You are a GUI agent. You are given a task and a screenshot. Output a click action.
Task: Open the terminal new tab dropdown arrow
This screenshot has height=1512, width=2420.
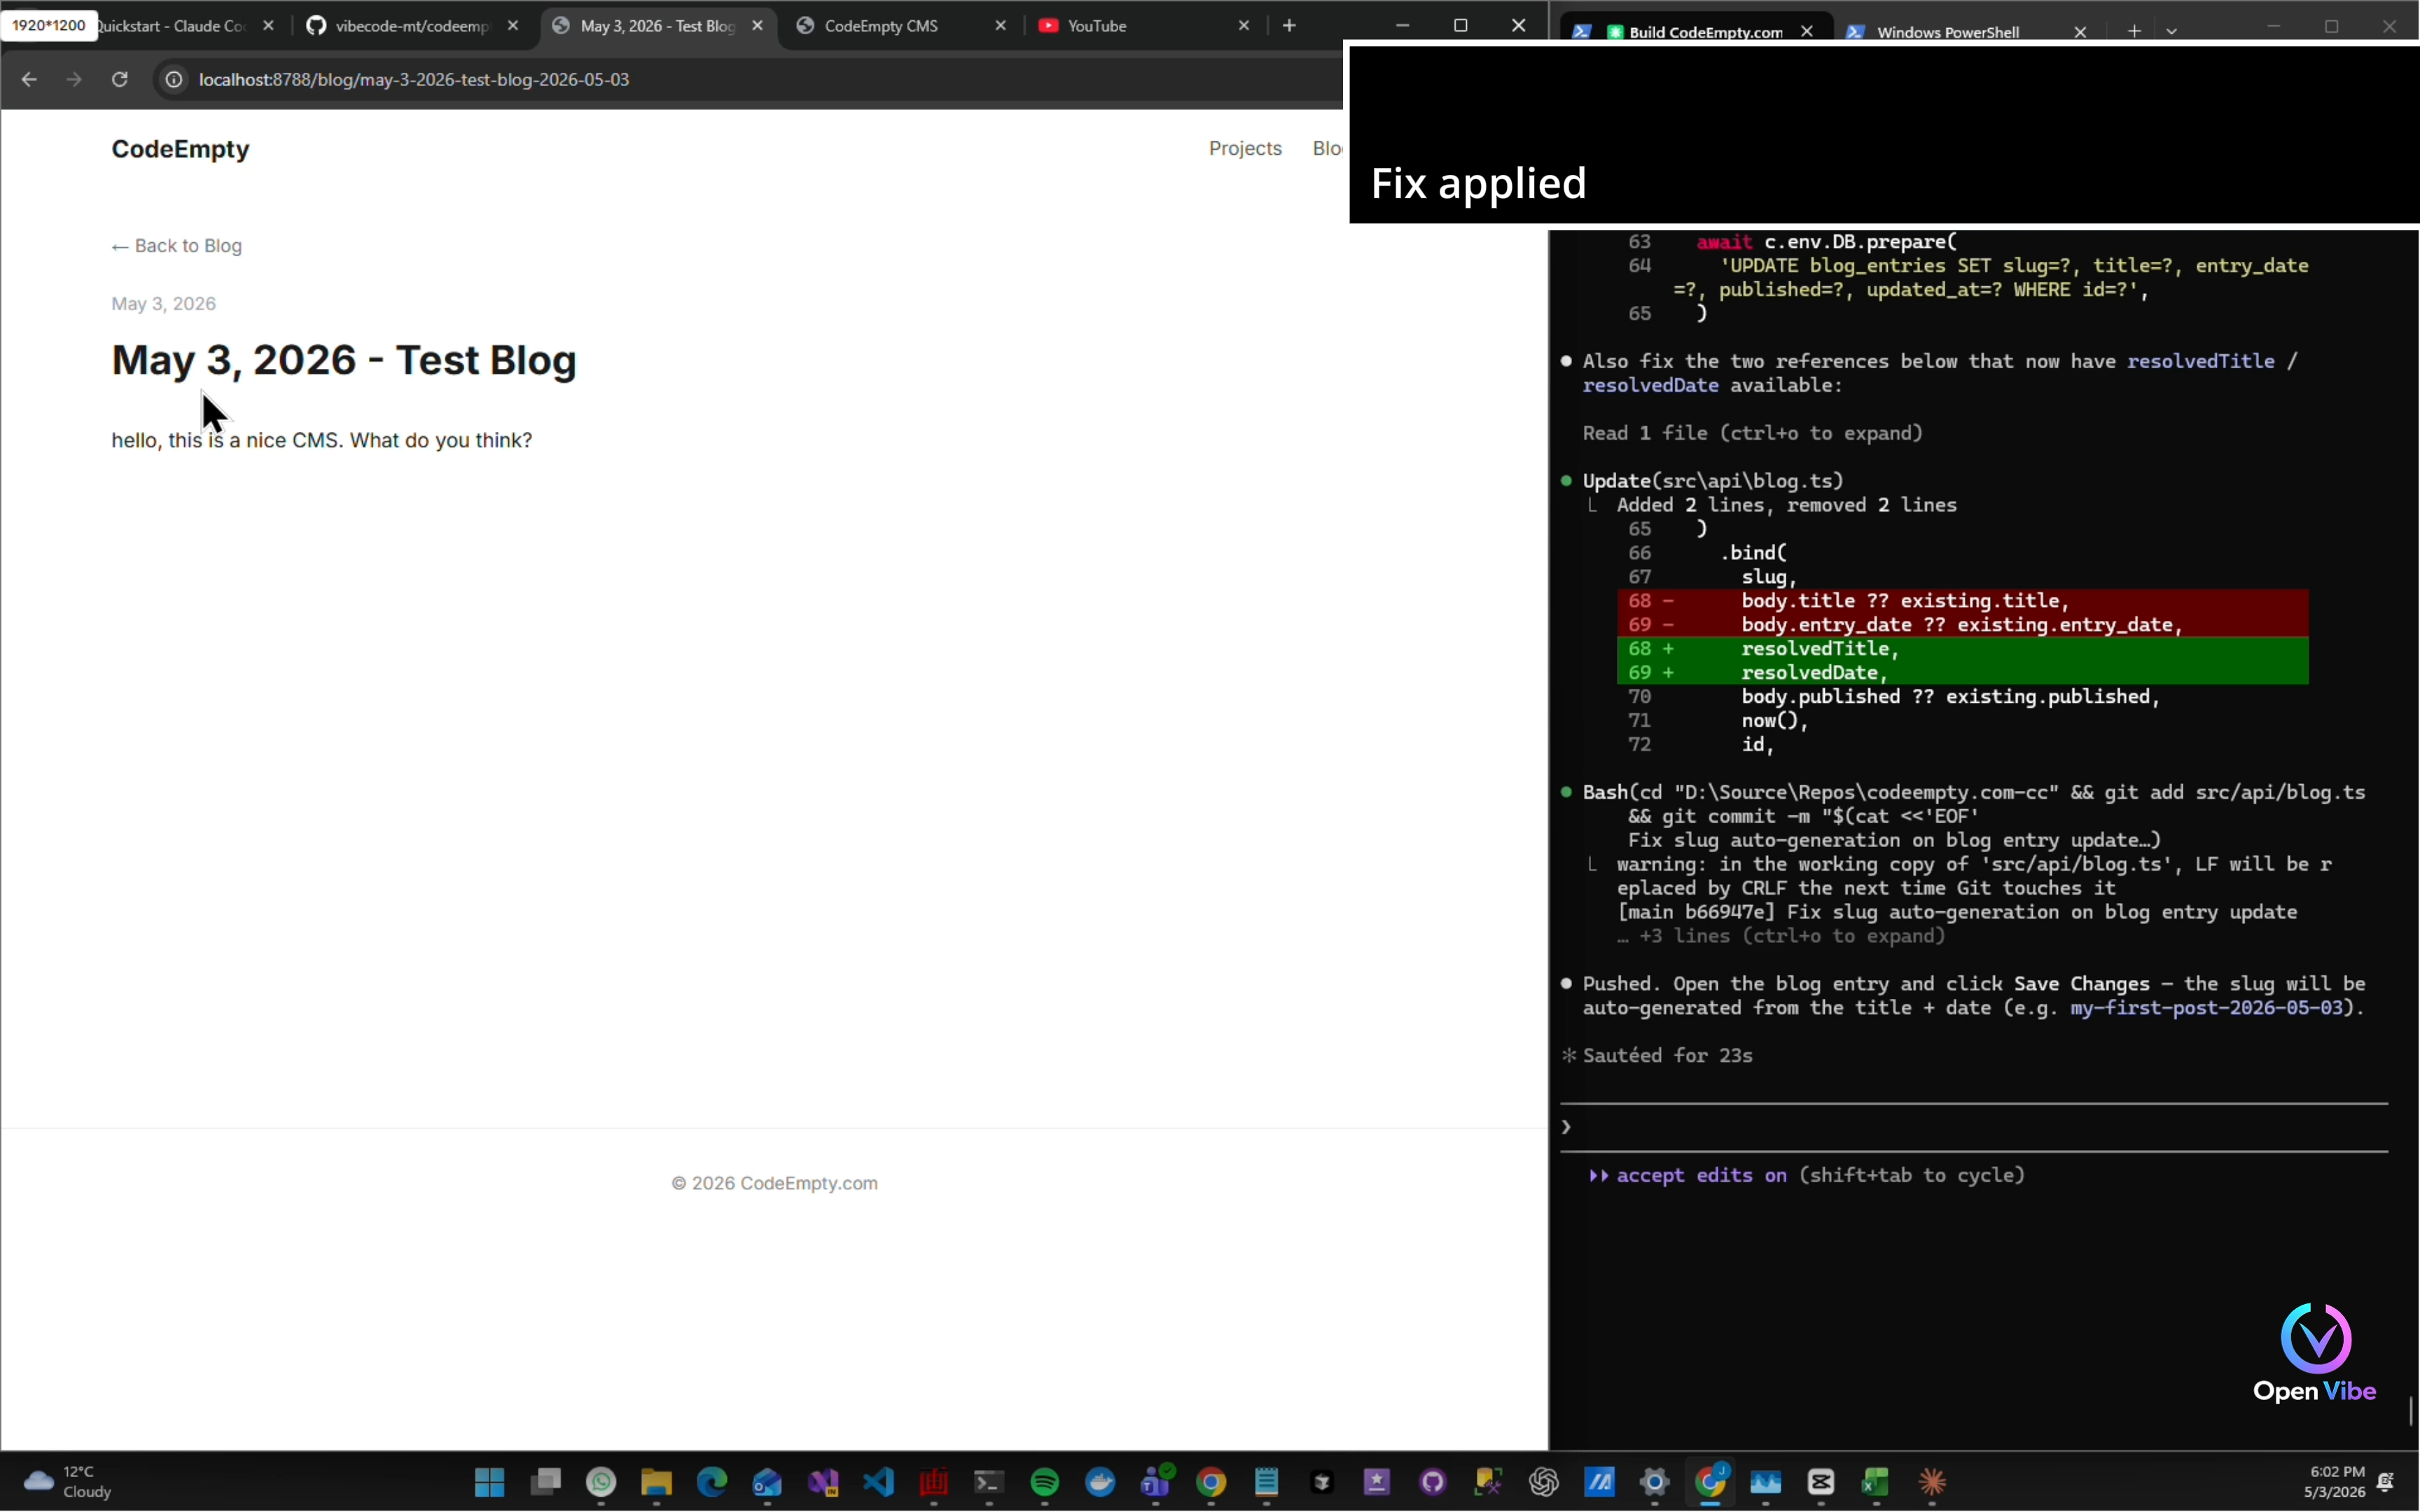tap(2171, 31)
